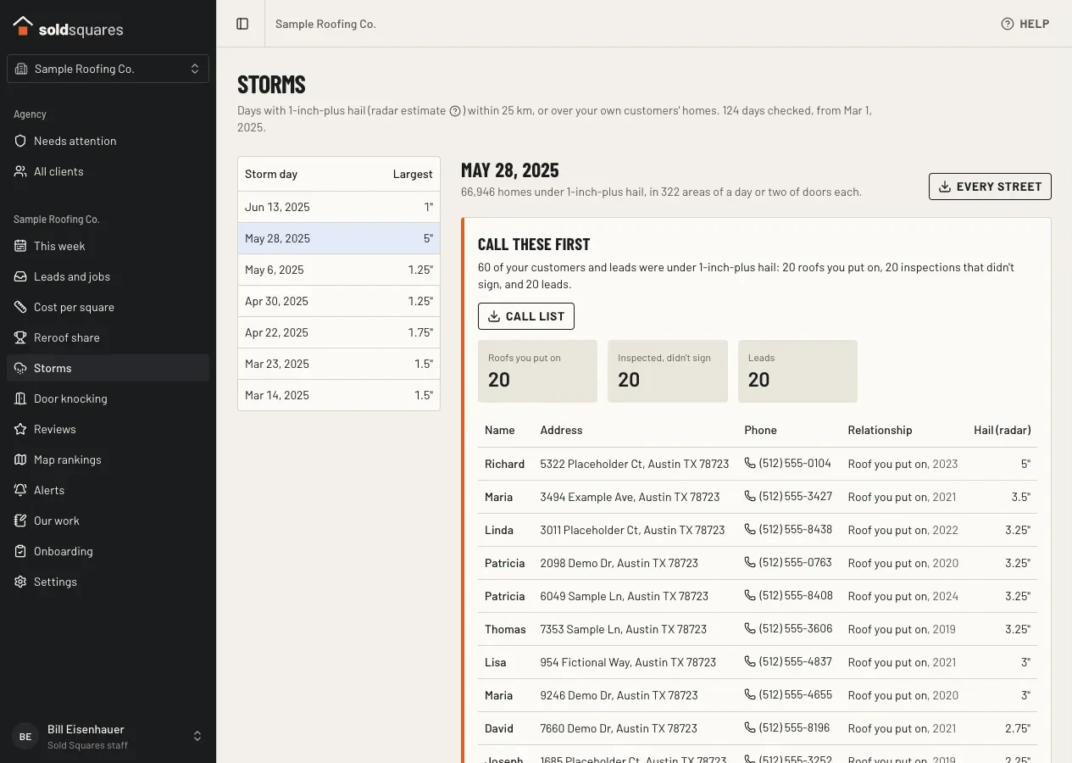Image resolution: width=1072 pixels, height=763 pixels.
Task: Select the Mar 23, 2025 storm day
Action: click(x=339, y=364)
